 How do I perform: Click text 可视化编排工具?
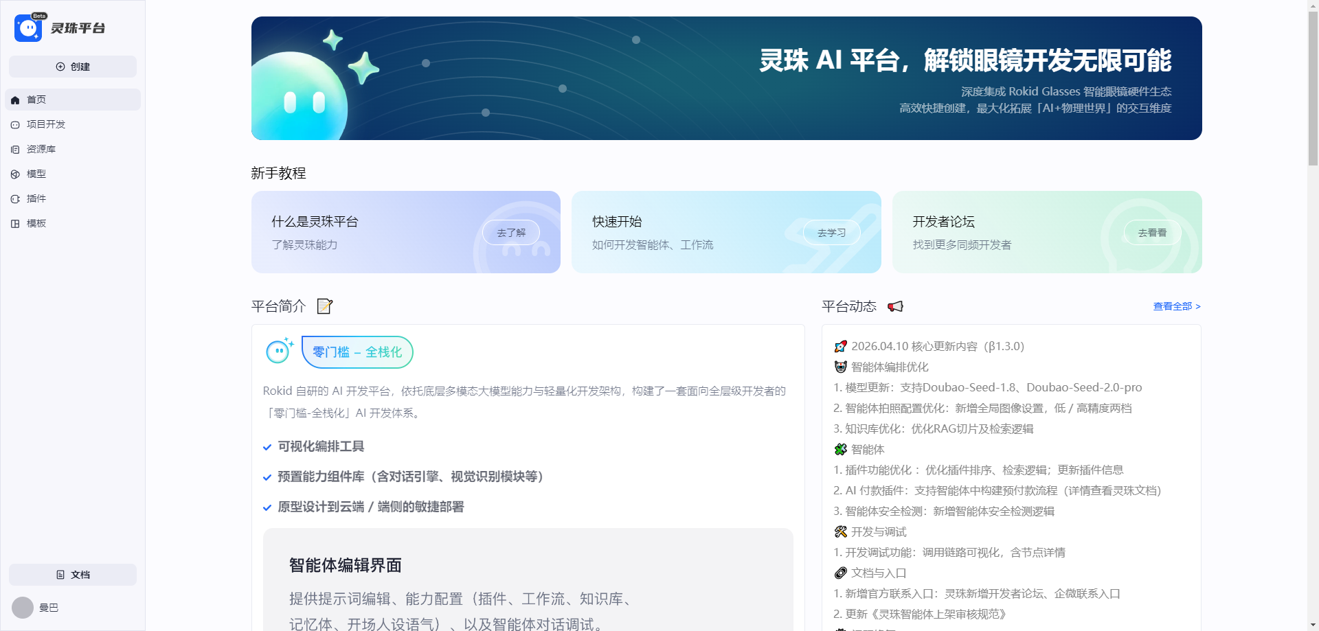pyautogui.click(x=321, y=446)
